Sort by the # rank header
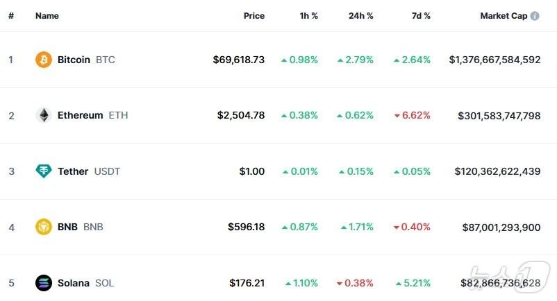The image size is (557, 301). [11, 16]
